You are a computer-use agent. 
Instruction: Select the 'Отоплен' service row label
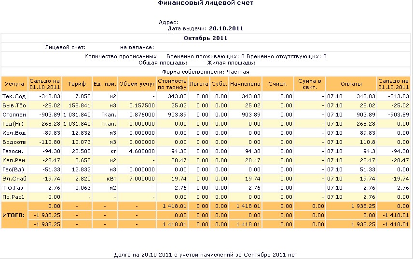pyautogui.click(x=14, y=115)
